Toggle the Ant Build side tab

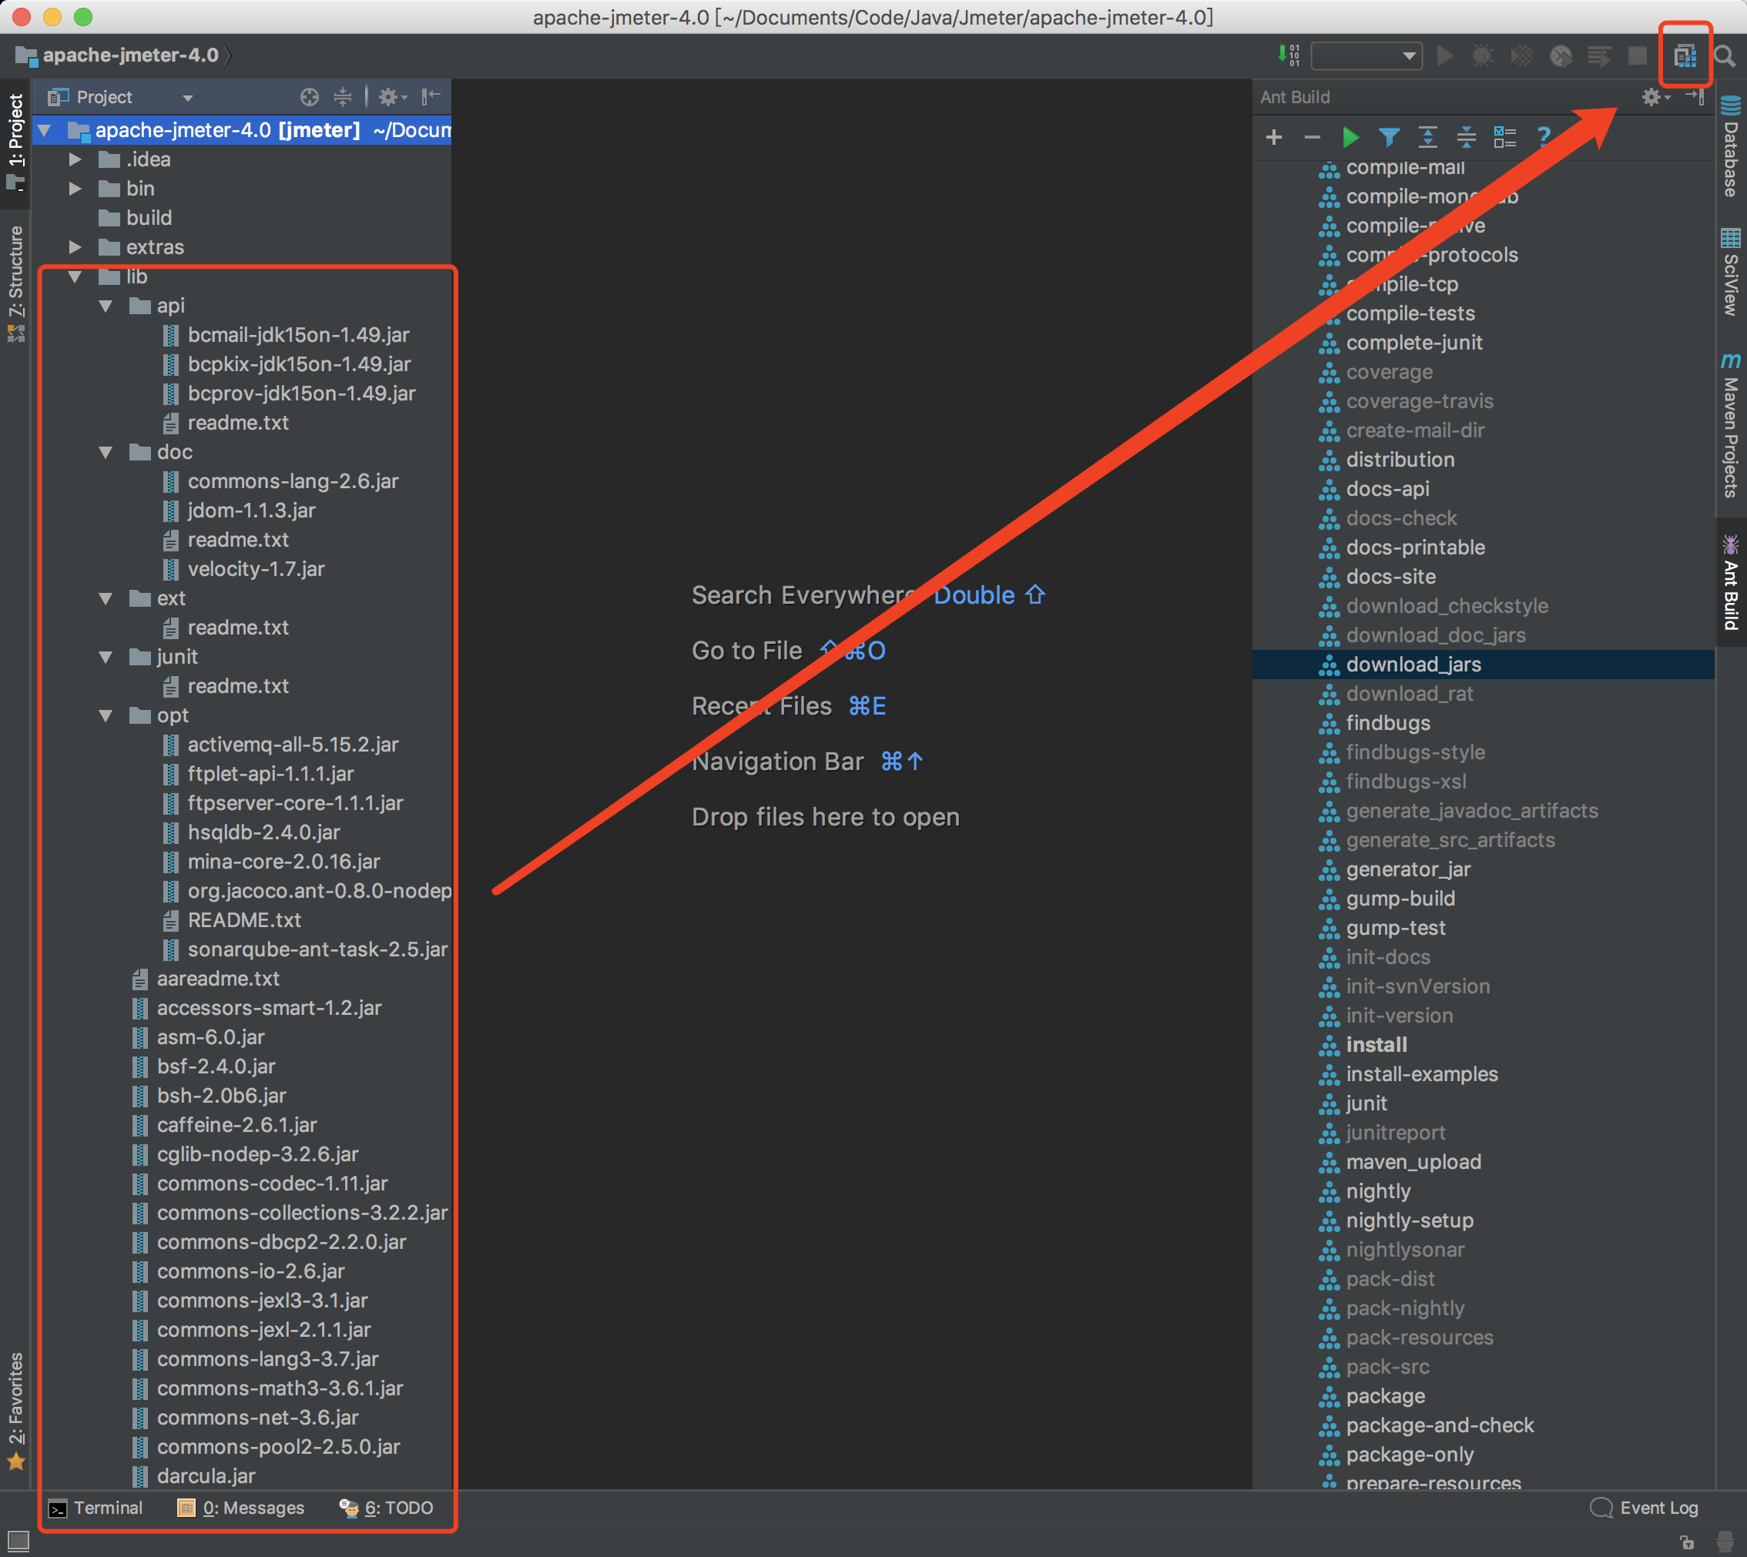coord(1731,583)
